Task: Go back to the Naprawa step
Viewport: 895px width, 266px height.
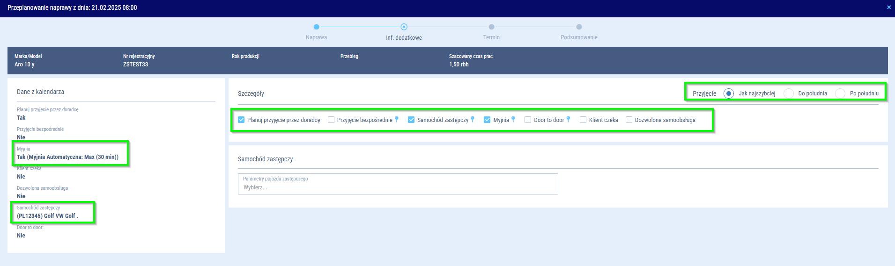Action: coord(316,27)
